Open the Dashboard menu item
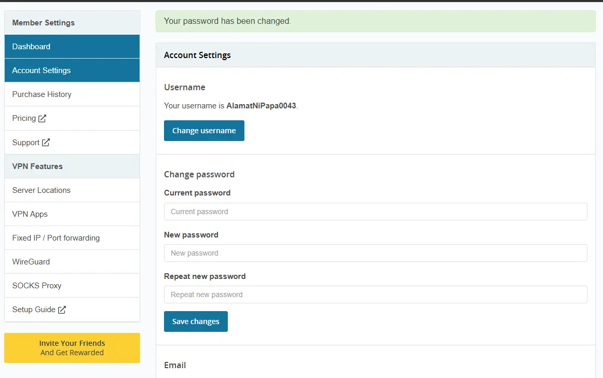Viewport: 603px width, 378px height. click(72, 47)
